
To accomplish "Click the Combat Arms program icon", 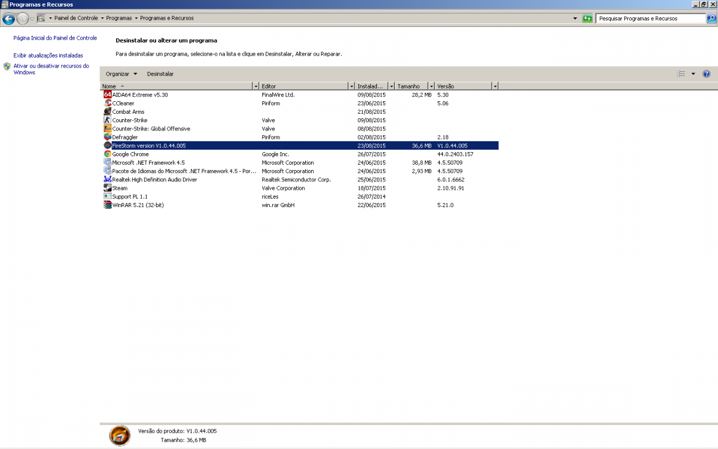I will [x=108, y=111].
